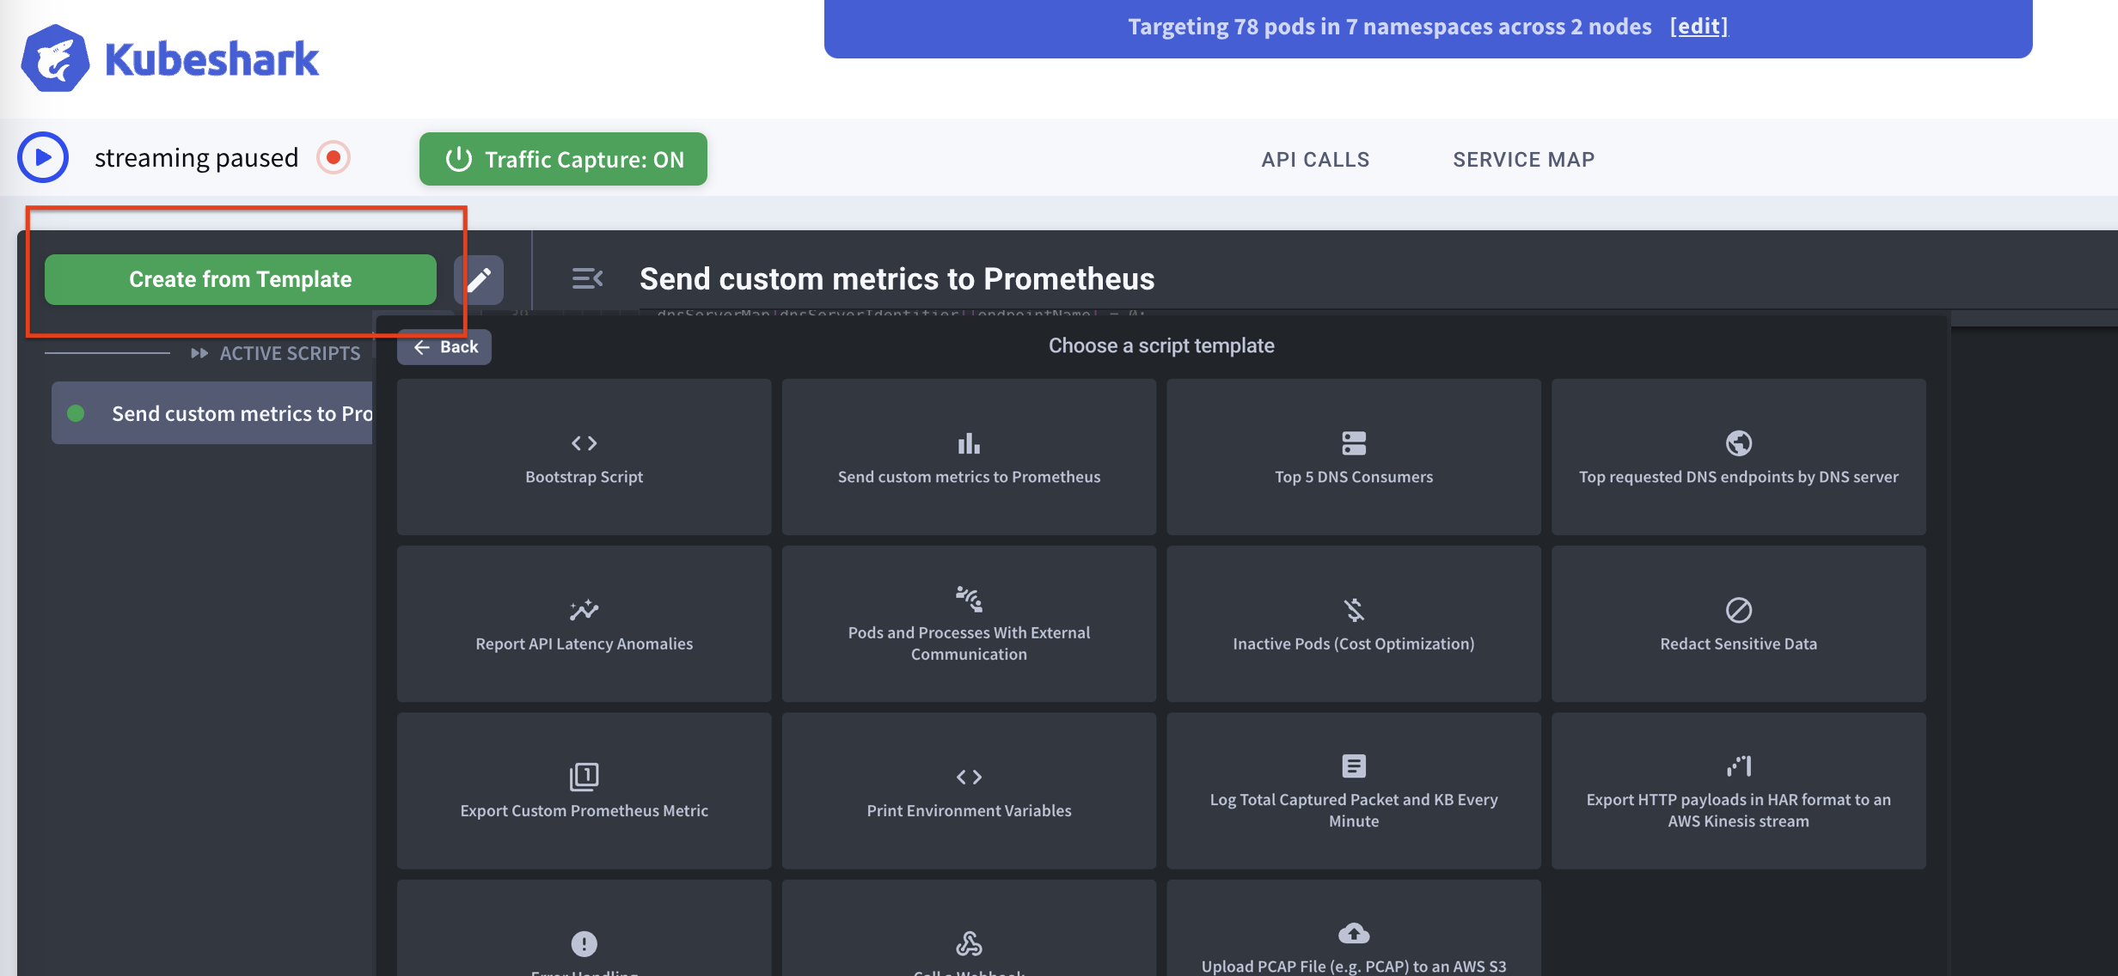This screenshot has height=976, width=2118.
Task: Choose the Bootstrap Script template
Action: [584, 457]
